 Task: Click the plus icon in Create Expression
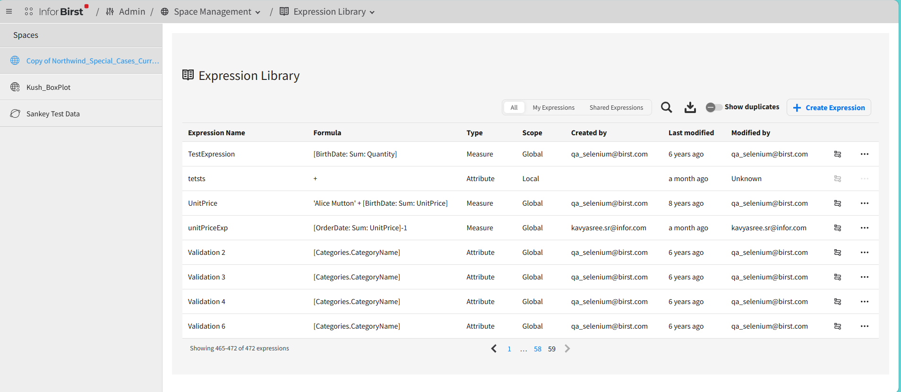click(x=797, y=108)
